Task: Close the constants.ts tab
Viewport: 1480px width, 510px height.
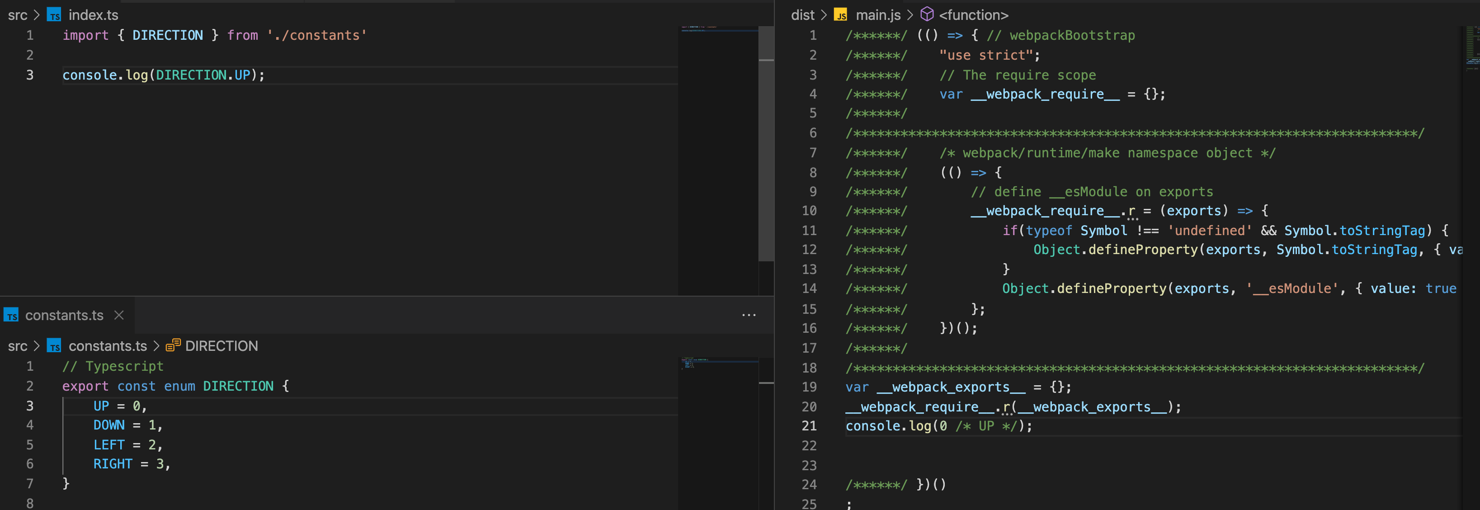Action: [x=118, y=315]
